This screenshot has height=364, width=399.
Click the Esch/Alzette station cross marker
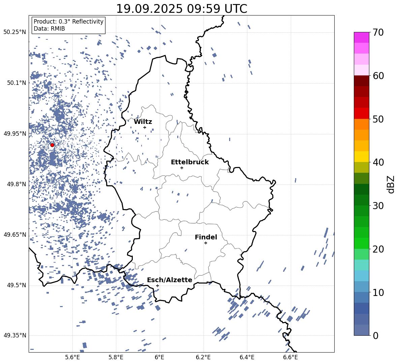coord(157,286)
